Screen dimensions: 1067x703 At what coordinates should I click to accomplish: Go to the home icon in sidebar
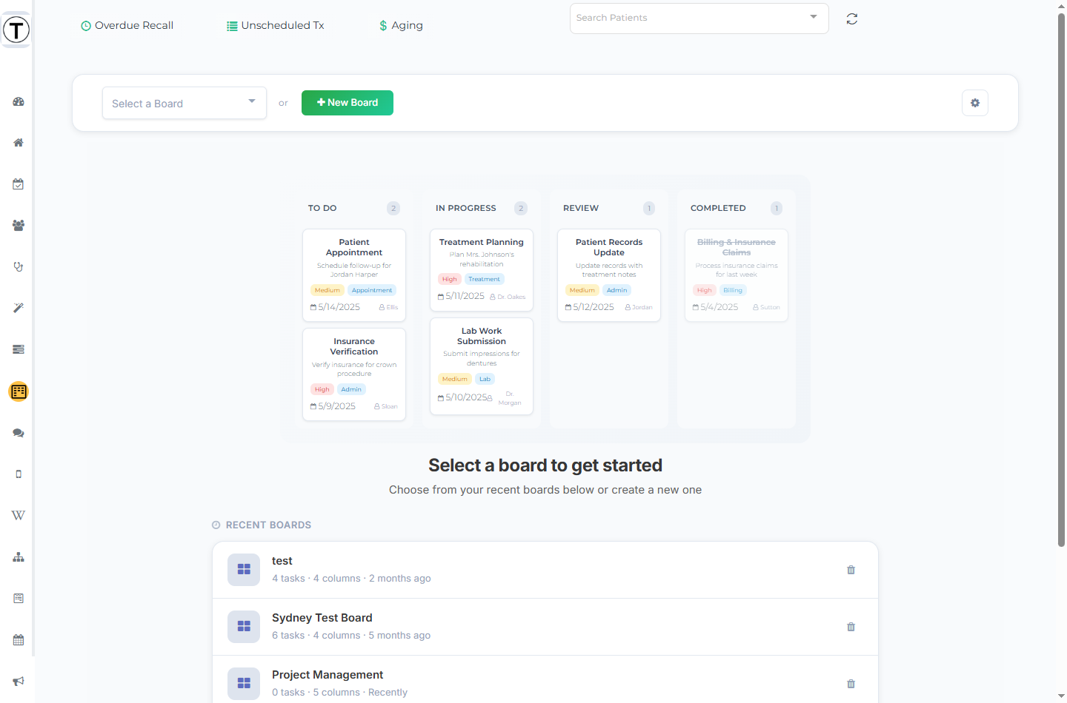pos(19,143)
